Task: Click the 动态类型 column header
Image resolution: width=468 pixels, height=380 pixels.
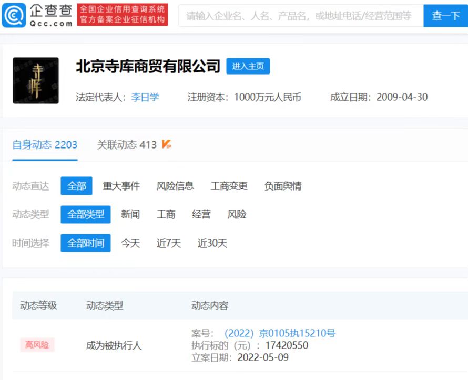Action: pos(105,305)
